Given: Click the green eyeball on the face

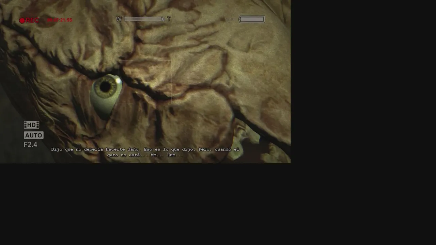Looking at the screenshot, I should (x=106, y=97).
